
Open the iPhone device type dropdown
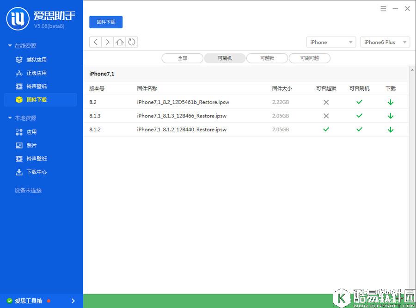[x=331, y=42]
